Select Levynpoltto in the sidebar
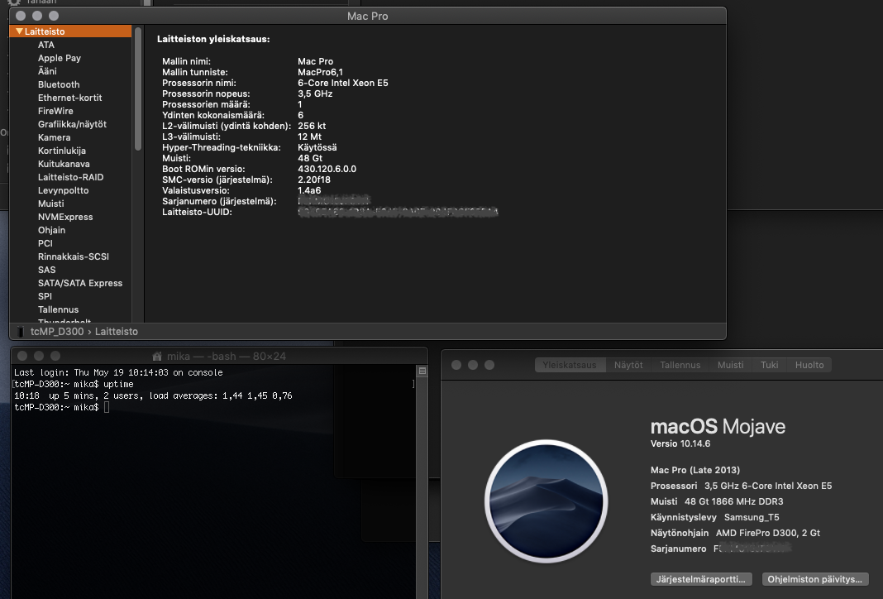Screen dimensions: 883x599 click(63, 190)
